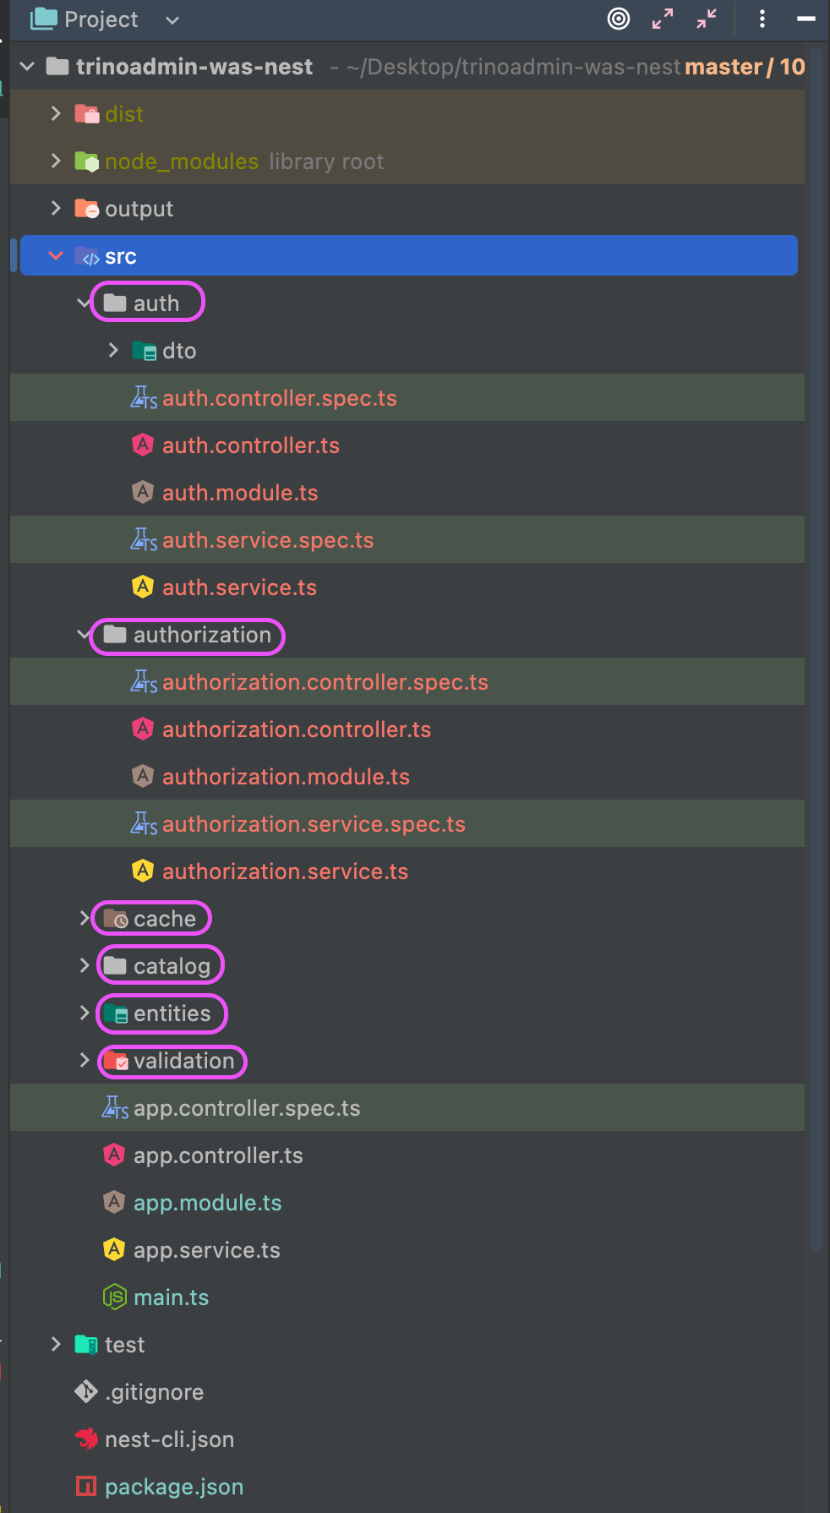The image size is (830, 1513).
Task: Select authorization.controller.ts file name
Action: coord(297,729)
